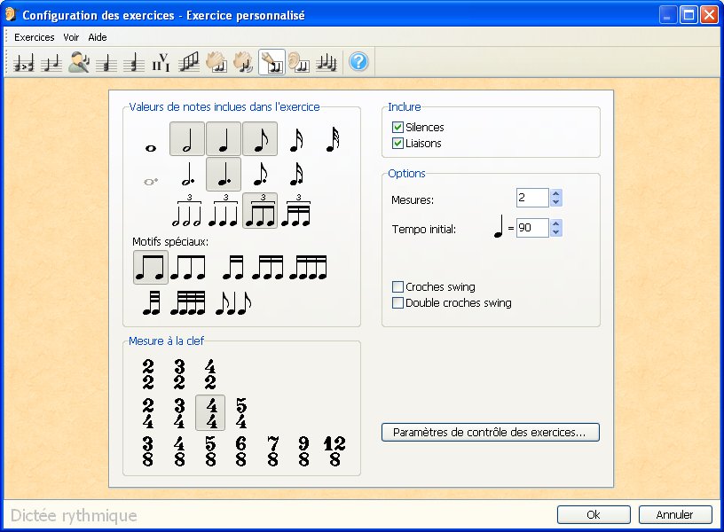Choose the 6/8 time signature
The width and height of the screenshot is (724, 532).
240,451
